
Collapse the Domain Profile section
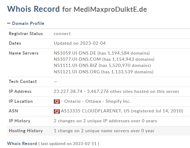click(9, 23)
